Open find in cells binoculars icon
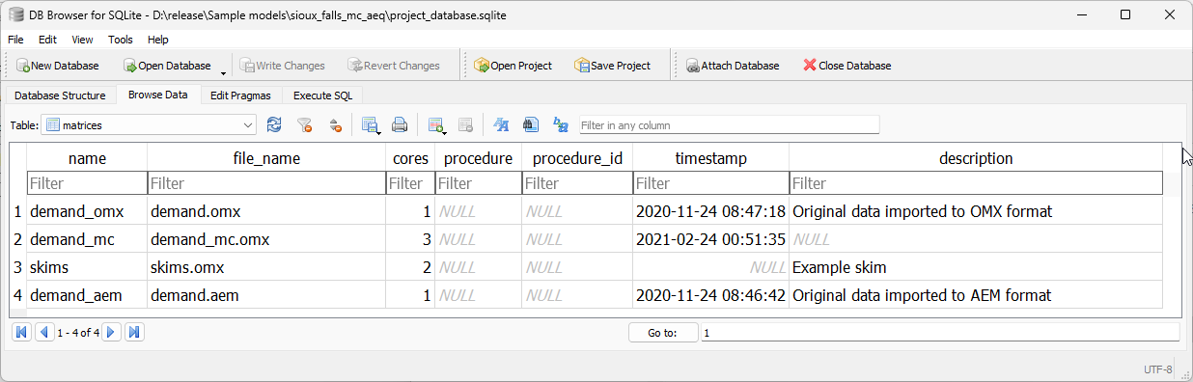The image size is (1193, 382). [530, 124]
